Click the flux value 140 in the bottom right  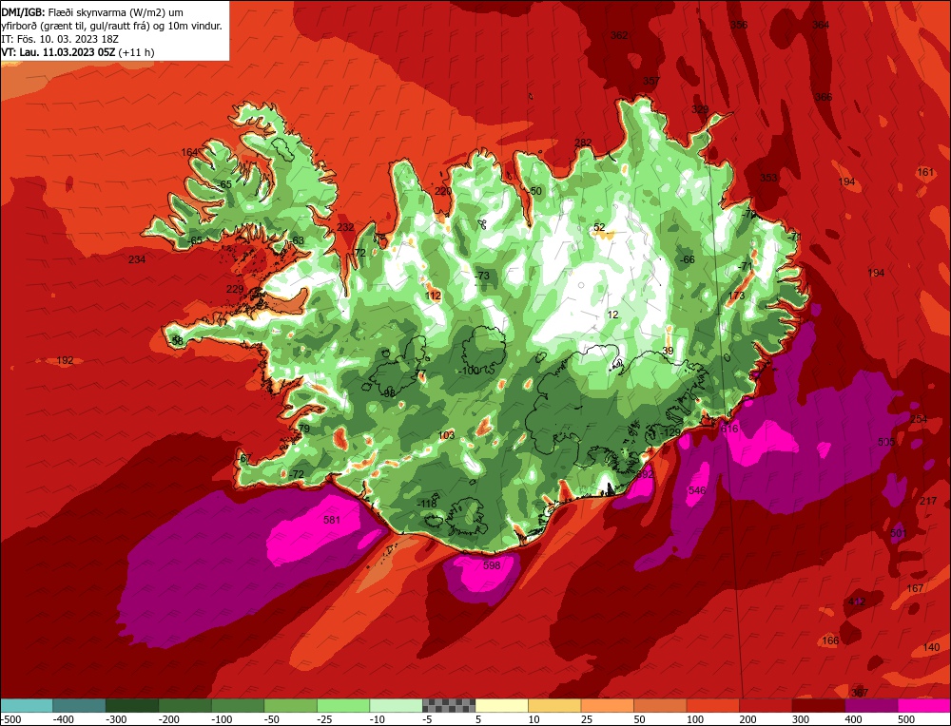(x=931, y=647)
